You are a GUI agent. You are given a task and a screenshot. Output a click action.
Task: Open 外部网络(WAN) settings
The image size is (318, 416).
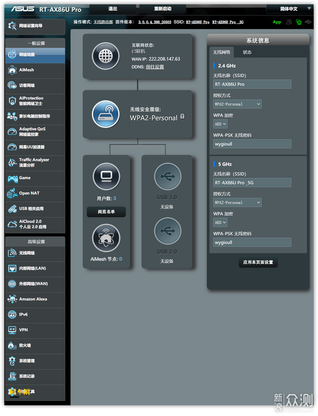[35, 284]
